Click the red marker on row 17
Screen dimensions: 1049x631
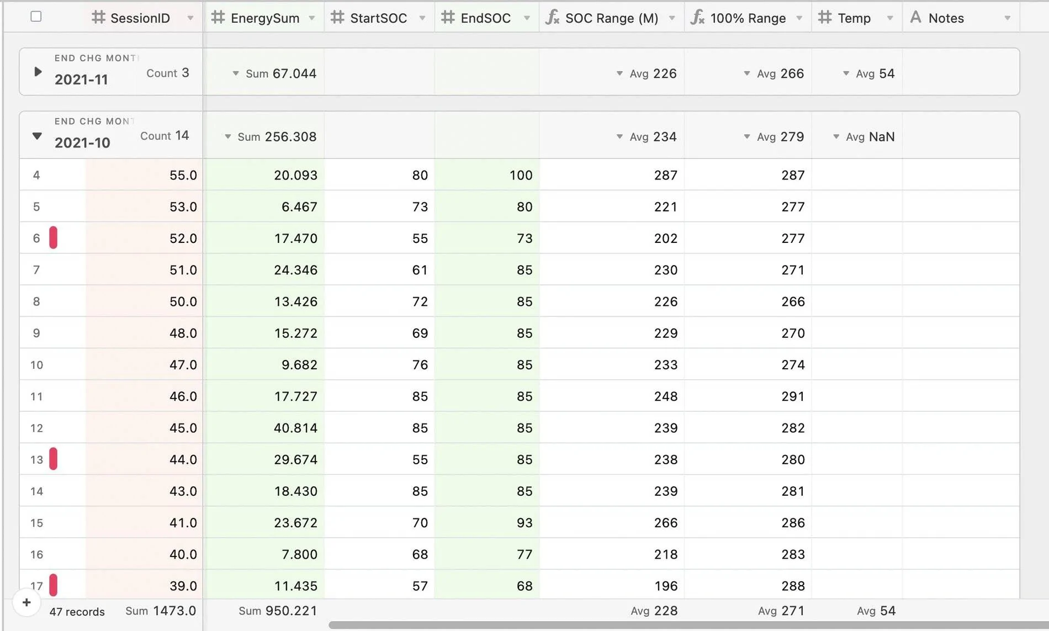53,585
